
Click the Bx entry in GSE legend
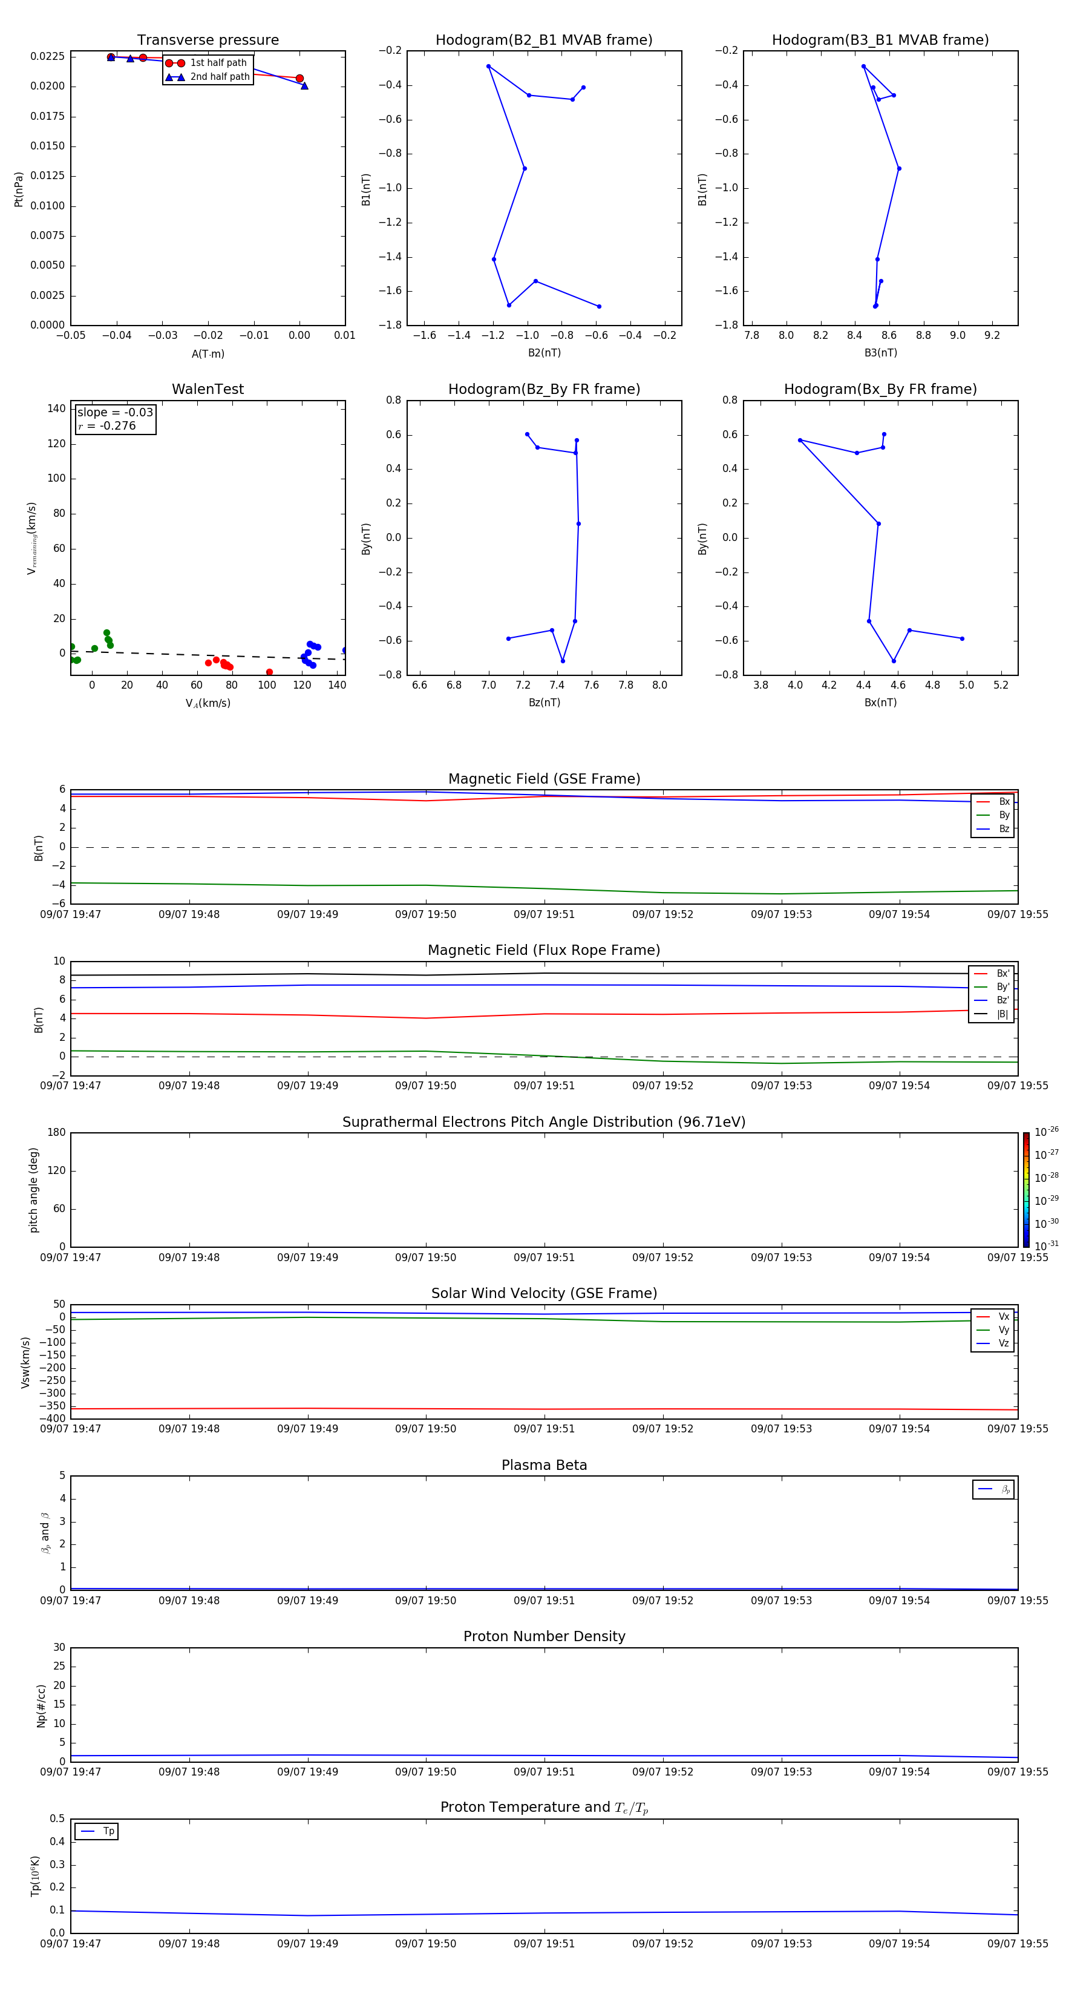[x=993, y=802]
